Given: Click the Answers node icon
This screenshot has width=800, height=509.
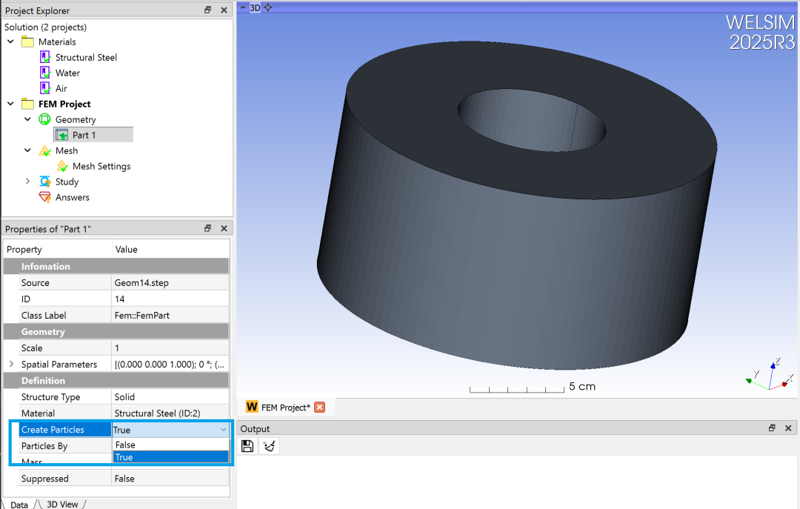Looking at the screenshot, I should [45, 197].
